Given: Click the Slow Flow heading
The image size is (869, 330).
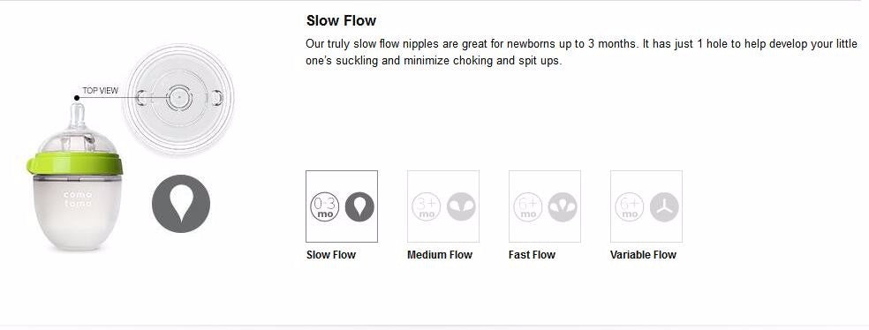Looking at the screenshot, I should tap(341, 21).
